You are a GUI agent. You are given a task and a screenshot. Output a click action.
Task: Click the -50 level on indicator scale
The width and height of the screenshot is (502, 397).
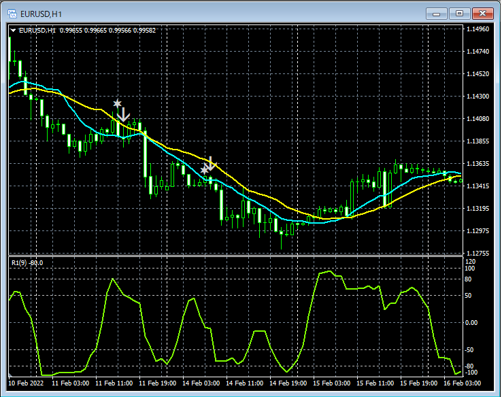[x=469, y=350]
